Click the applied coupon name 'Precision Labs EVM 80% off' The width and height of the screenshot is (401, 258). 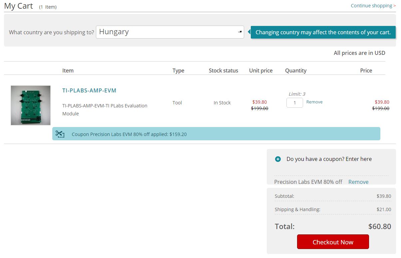pos(308,182)
